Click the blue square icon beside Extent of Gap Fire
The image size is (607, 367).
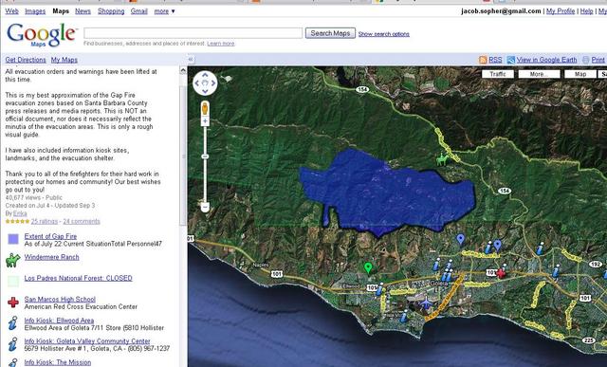tap(13, 240)
